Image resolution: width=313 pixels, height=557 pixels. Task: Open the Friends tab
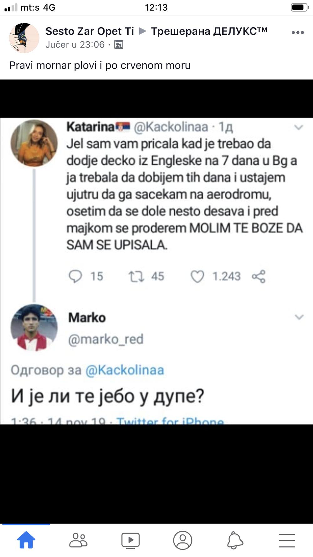point(78,540)
